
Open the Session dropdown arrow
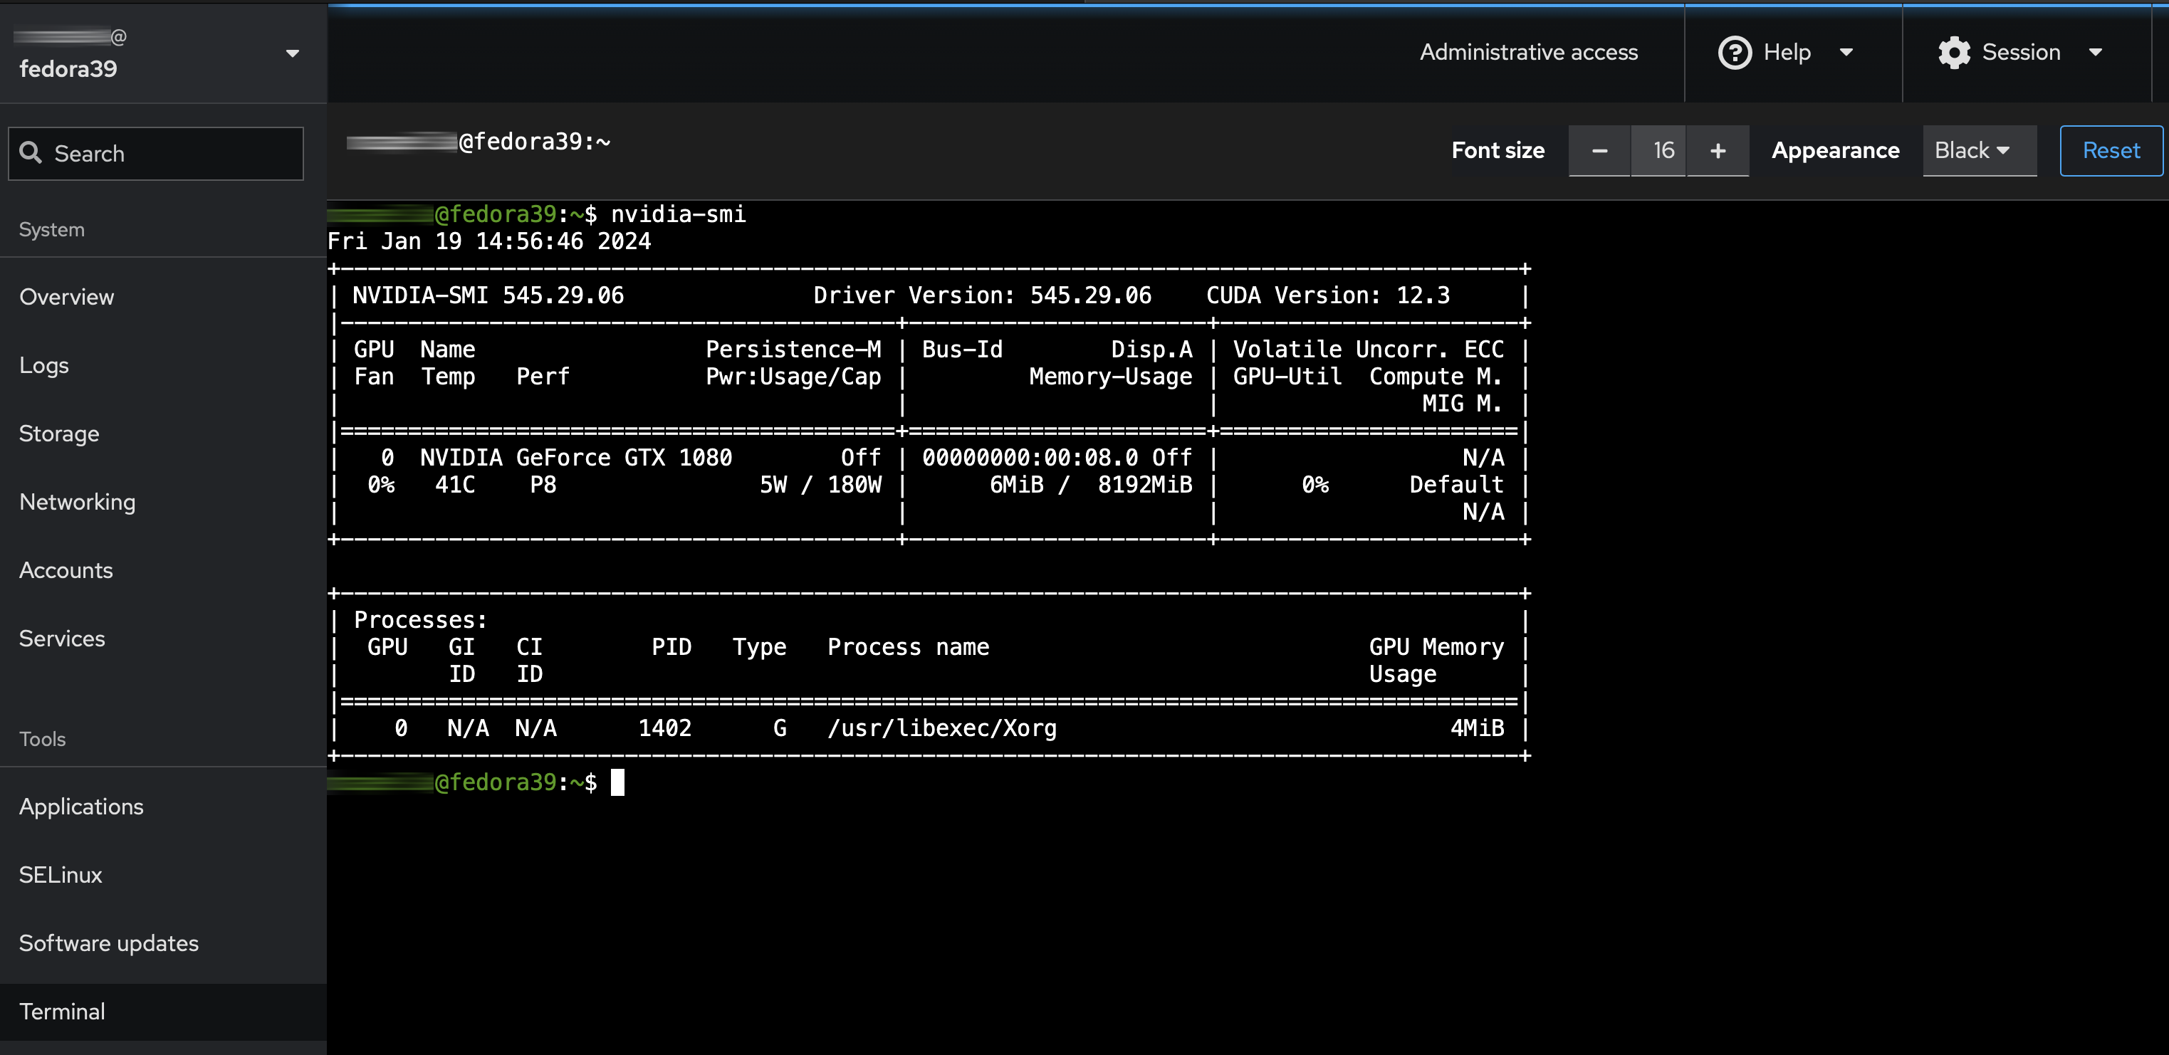pos(2096,52)
